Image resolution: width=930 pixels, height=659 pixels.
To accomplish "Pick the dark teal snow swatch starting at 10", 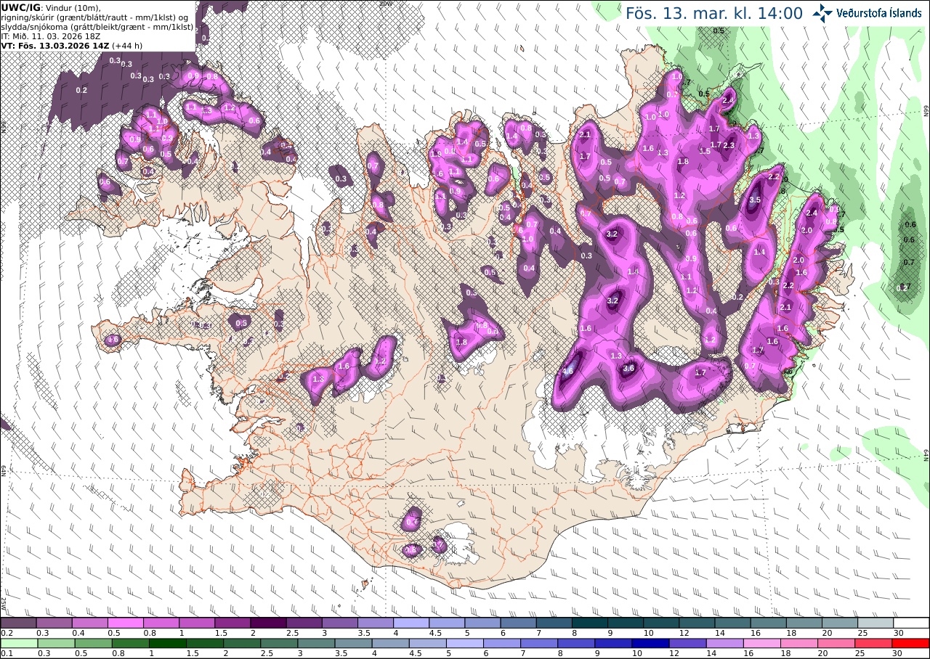I will click(661, 623).
